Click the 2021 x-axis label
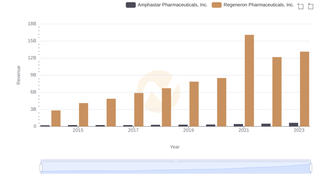This screenshot has height=183, width=318. click(244, 130)
